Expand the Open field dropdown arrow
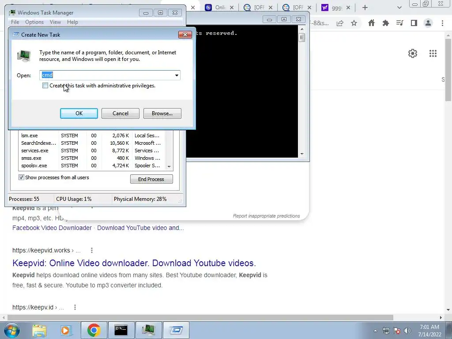 (177, 75)
